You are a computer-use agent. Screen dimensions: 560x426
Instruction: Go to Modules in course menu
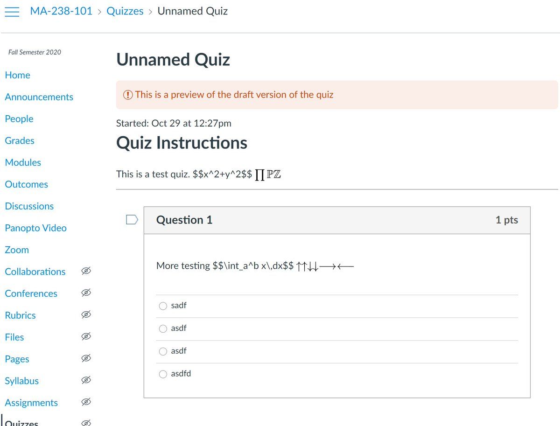23,162
